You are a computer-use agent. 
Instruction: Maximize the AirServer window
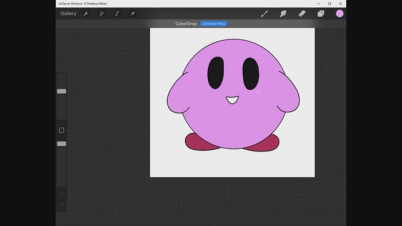[329, 3]
